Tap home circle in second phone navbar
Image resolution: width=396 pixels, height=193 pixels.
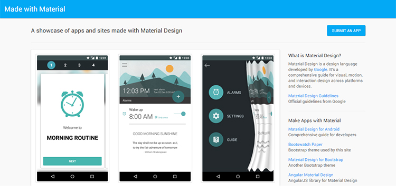155,177
